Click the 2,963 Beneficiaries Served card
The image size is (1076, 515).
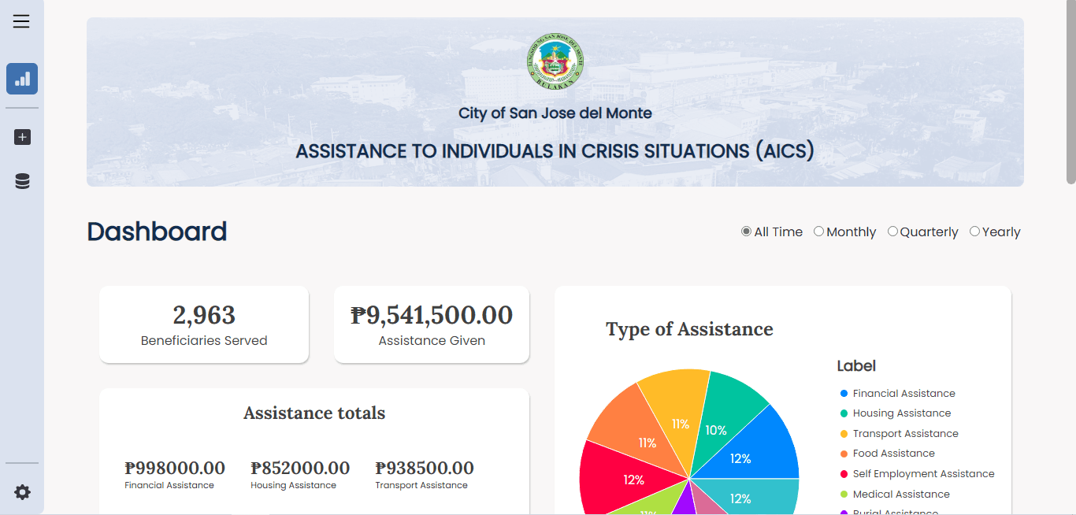(204, 324)
